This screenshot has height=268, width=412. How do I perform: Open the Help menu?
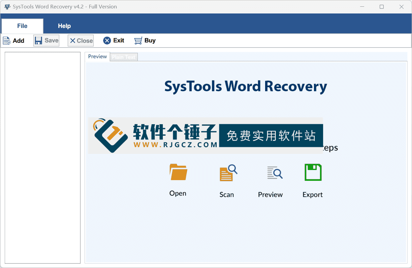(64, 26)
